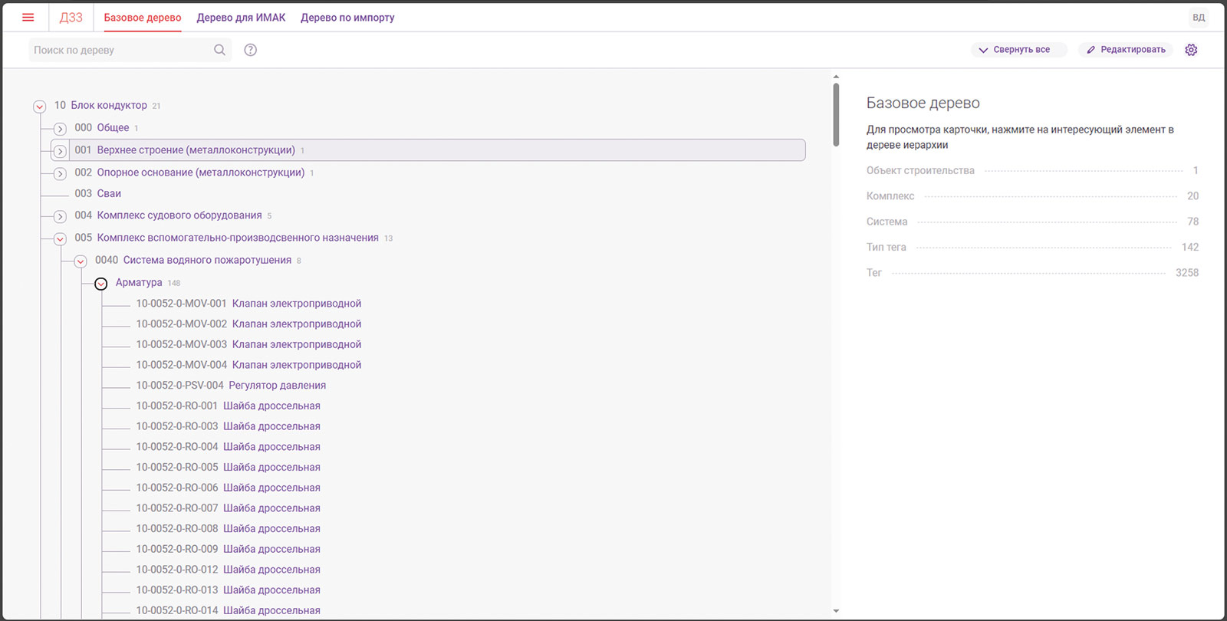Screen dimensions: 1227x621
Task: Open tag 10-0052-0-RO-007 Шайба дроссельная
Action: click(x=228, y=508)
